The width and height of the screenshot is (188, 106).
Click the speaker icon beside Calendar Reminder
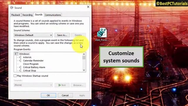(20, 61)
